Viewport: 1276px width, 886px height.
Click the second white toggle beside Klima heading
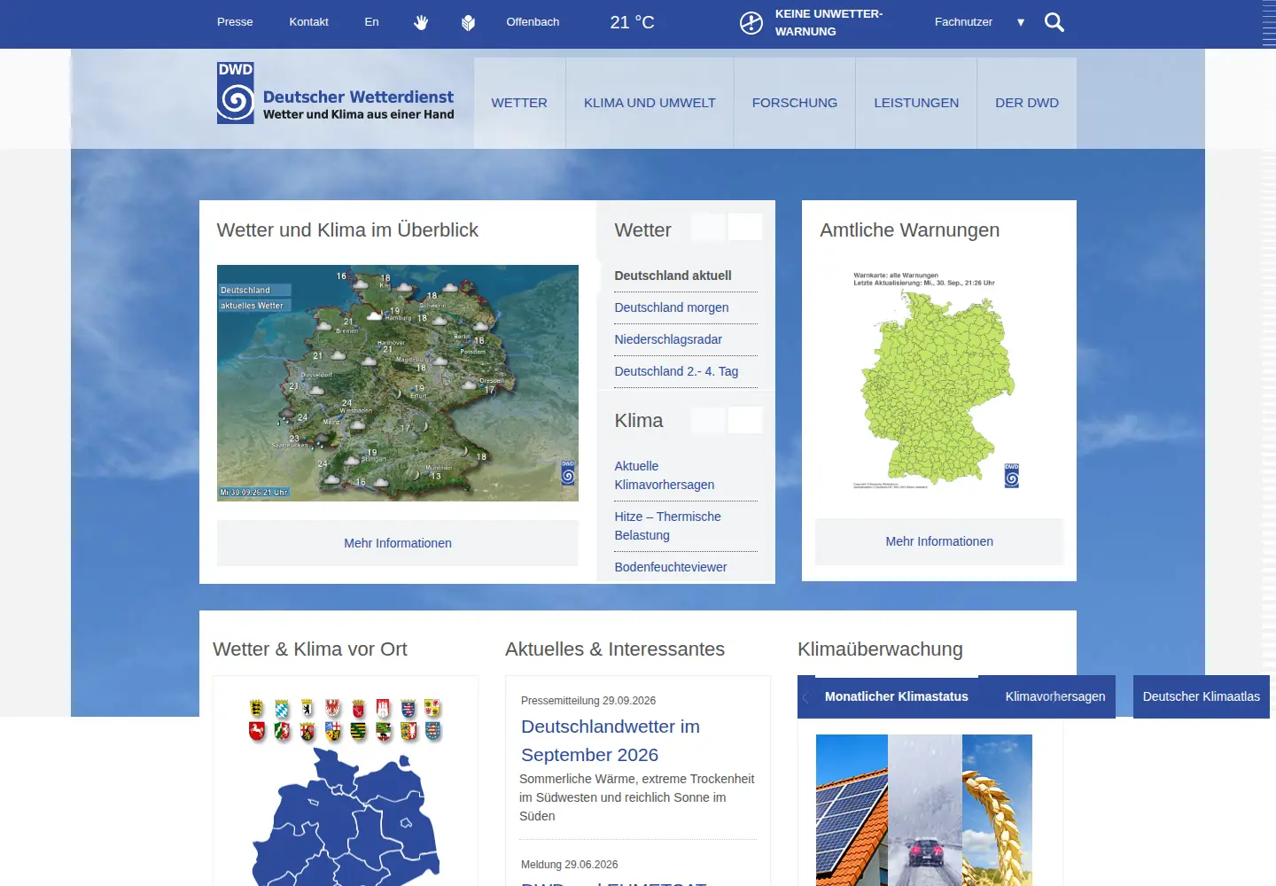coord(745,420)
